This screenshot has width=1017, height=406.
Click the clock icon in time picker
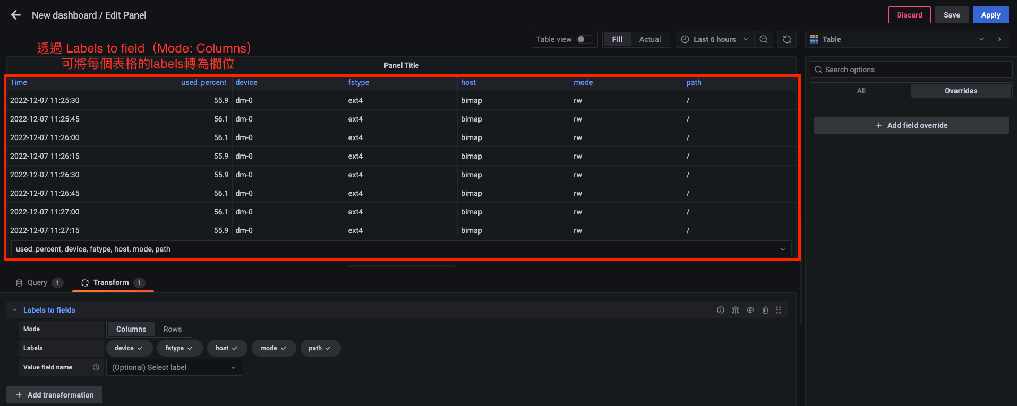click(685, 39)
